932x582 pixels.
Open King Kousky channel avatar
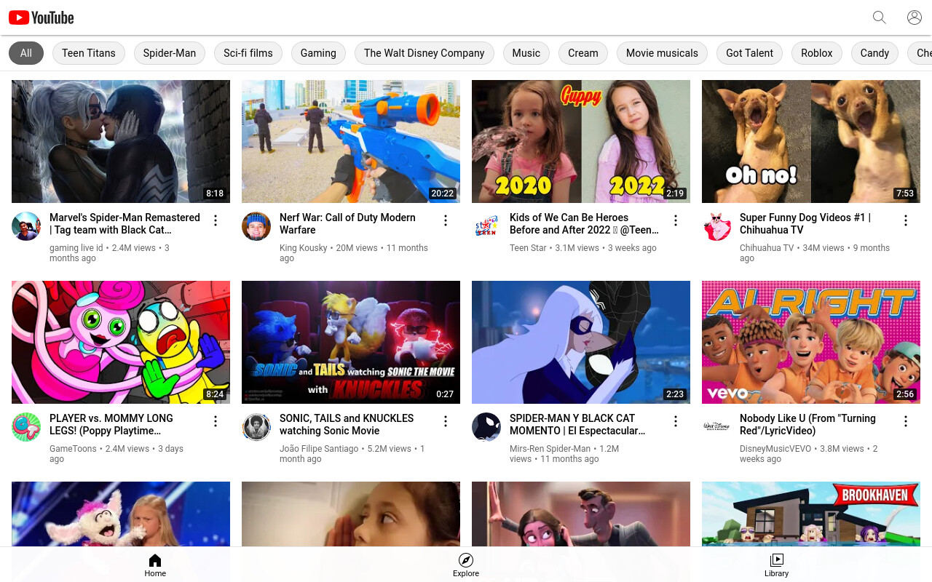point(256,226)
